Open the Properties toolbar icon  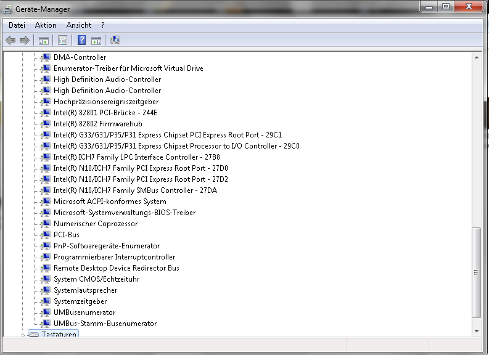(x=62, y=40)
